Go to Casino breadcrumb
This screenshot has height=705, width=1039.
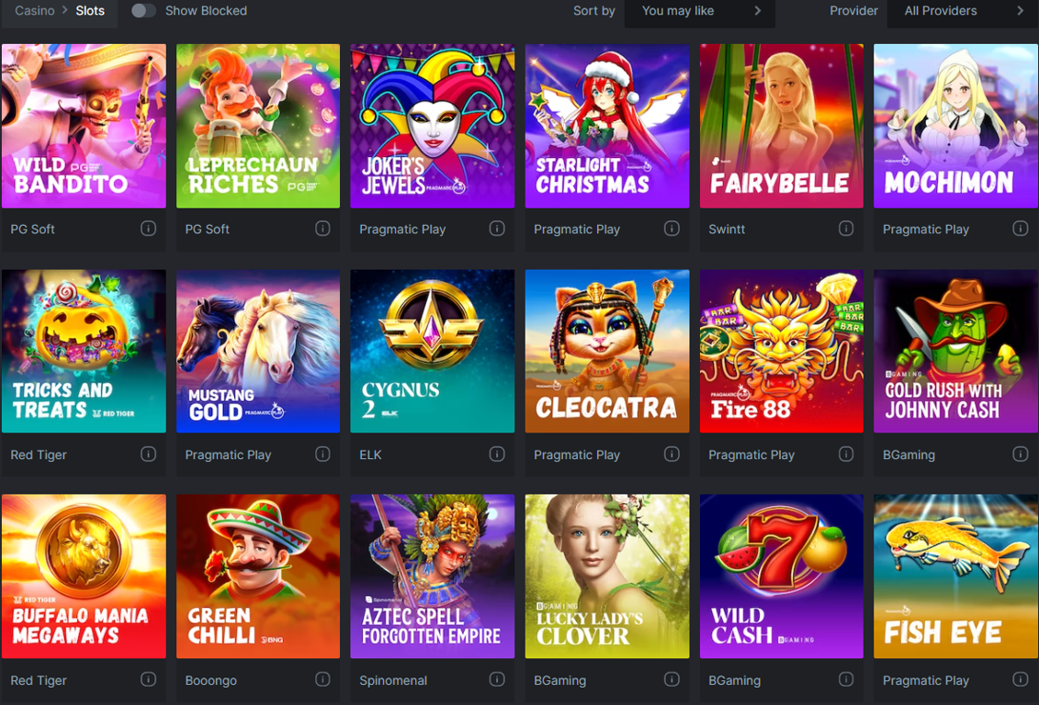click(x=35, y=11)
